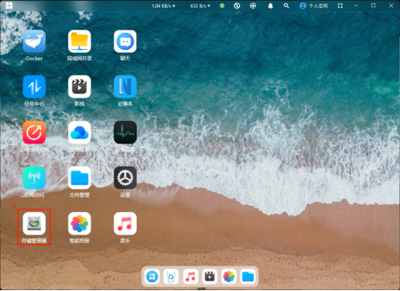Click the notification bell in top bar
Screen dimensions: 400x291
click(270, 6)
